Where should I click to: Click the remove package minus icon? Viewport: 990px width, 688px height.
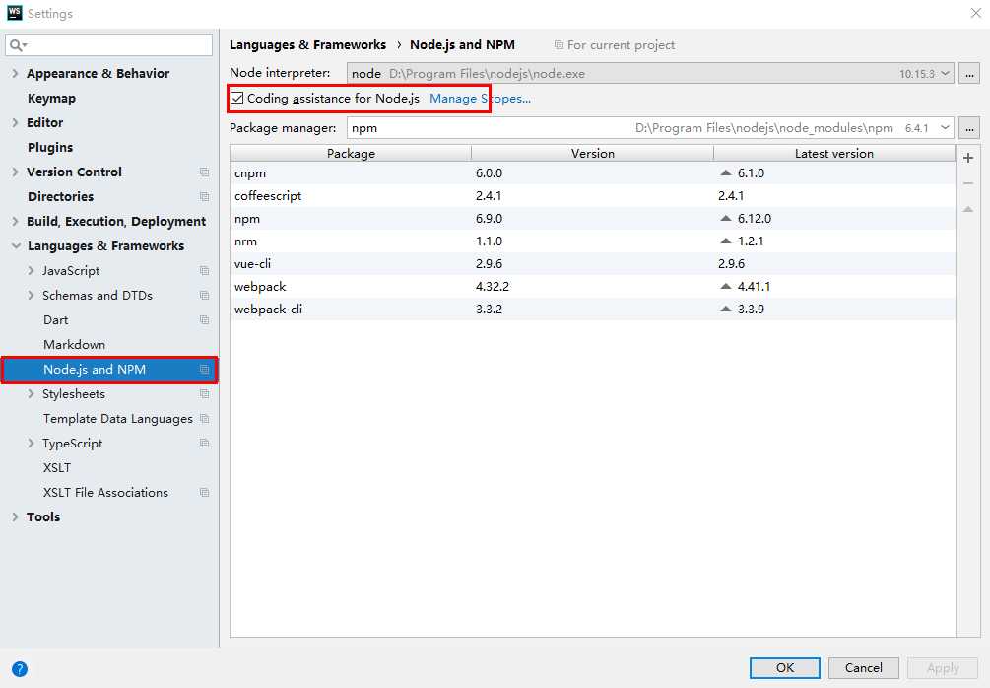pyautogui.click(x=968, y=183)
